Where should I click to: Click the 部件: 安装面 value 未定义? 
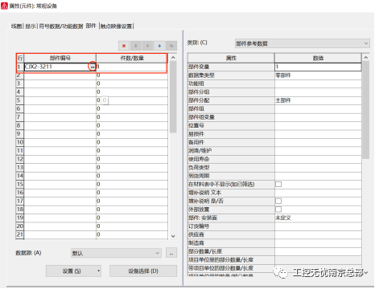318,218
